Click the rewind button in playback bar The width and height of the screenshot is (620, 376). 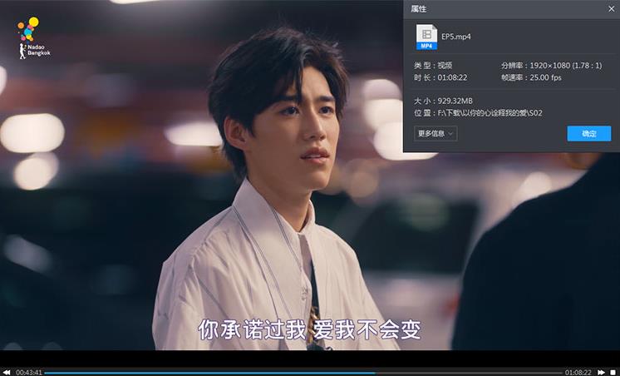[x=7, y=372]
